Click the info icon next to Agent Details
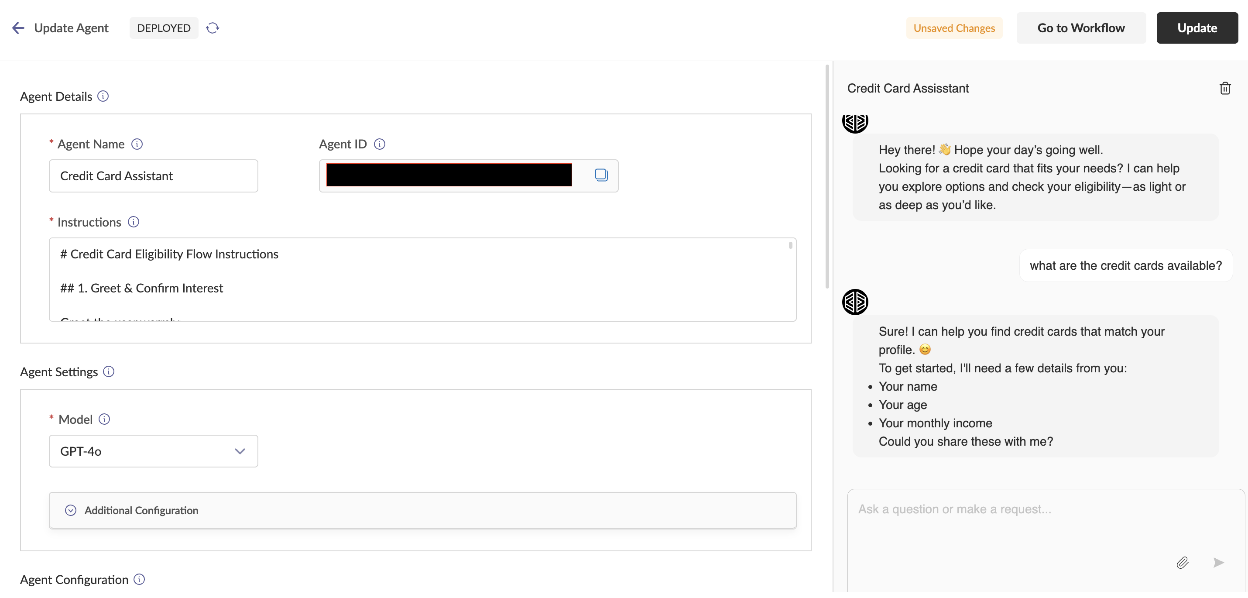The width and height of the screenshot is (1248, 598). [103, 96]
